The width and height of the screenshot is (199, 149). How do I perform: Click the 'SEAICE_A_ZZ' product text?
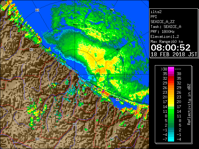coord(162,22)
